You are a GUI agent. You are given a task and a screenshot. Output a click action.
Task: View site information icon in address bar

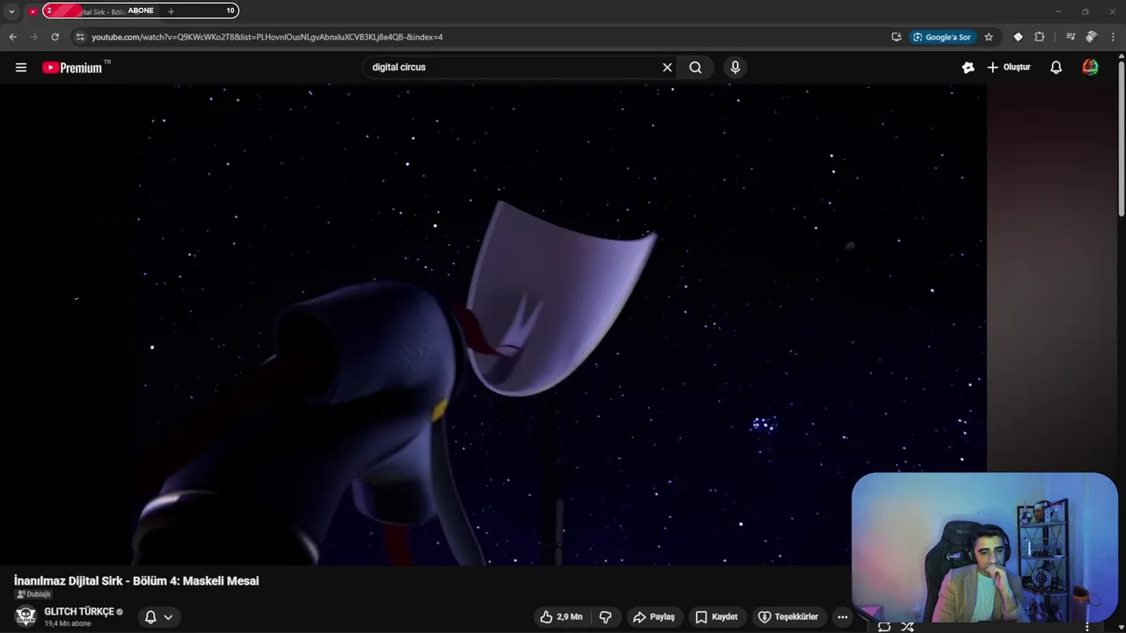pyautogui.click(x=79, y=37)
